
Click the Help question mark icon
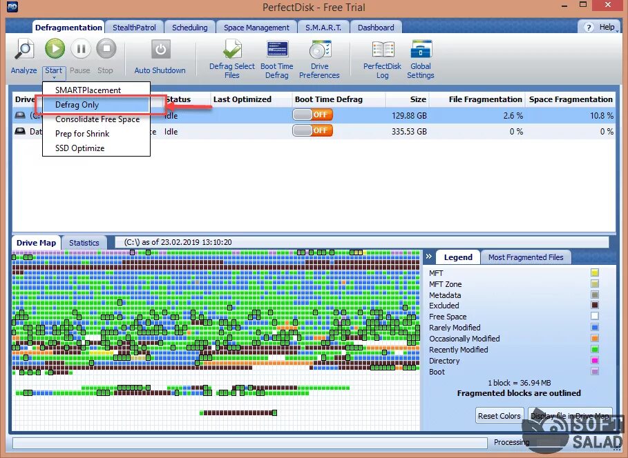coord(589,28)
